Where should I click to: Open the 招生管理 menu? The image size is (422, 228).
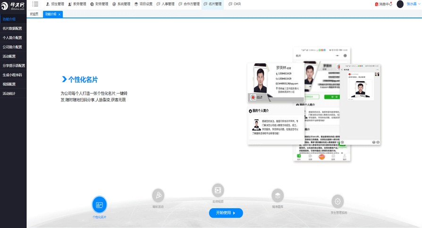pos(55,4)
